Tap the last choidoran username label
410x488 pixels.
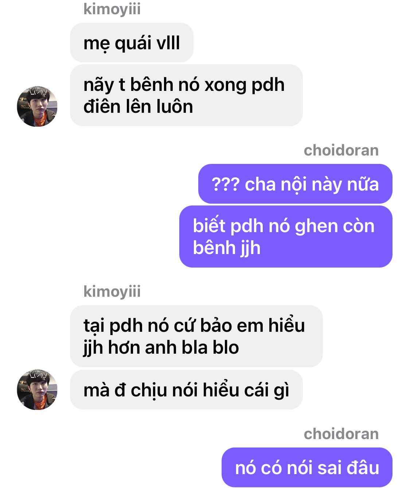click(341, 434)
